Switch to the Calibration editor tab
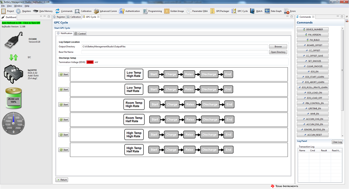Image resolution: width=349 pixels, height=189 pixels. [x=74, y=17]
